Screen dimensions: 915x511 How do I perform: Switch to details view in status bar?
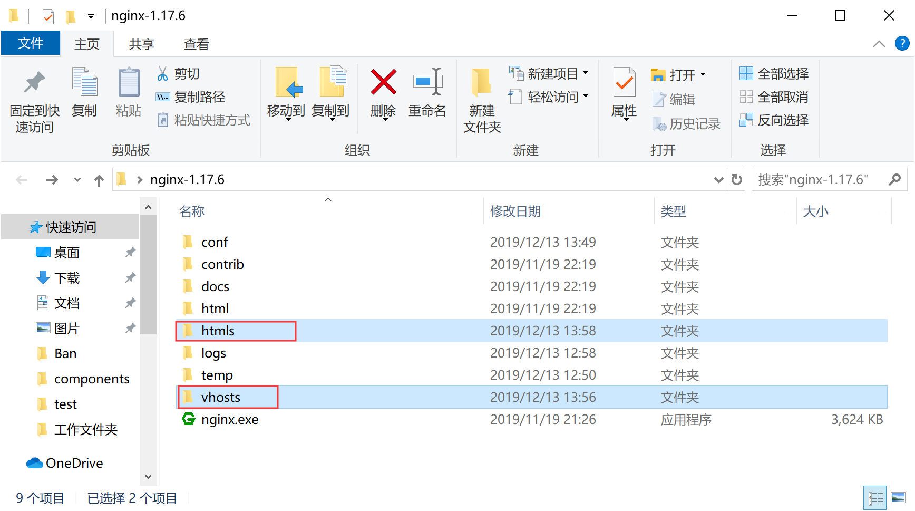click(875, 498)
